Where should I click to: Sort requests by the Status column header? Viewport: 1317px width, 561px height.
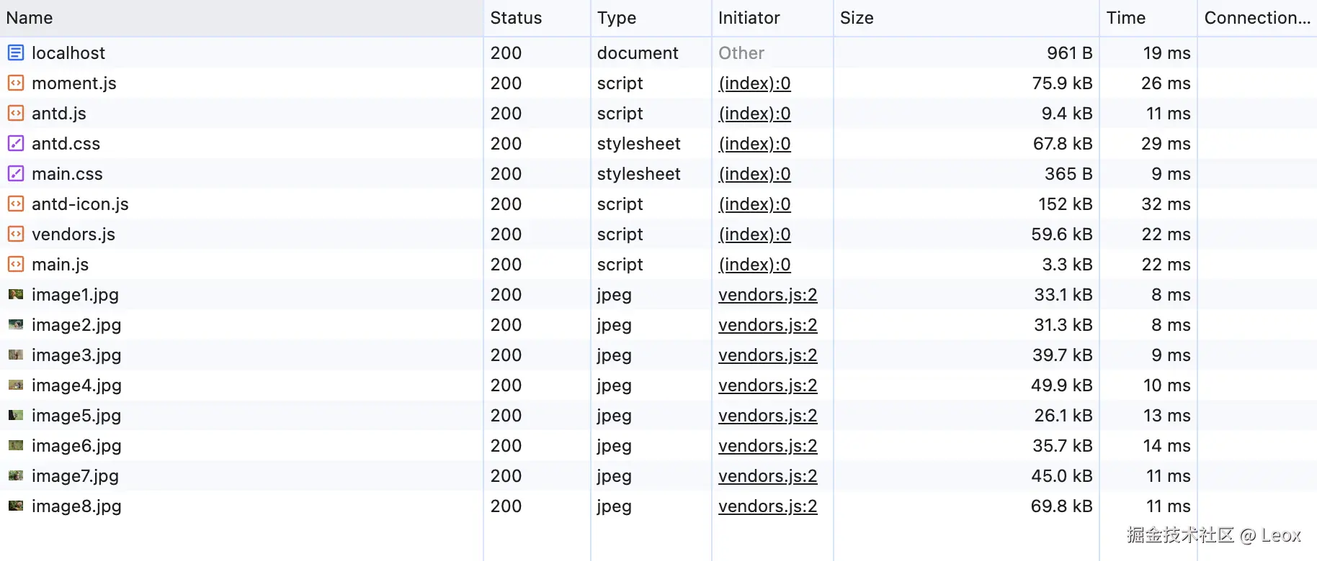click(516, 18)
